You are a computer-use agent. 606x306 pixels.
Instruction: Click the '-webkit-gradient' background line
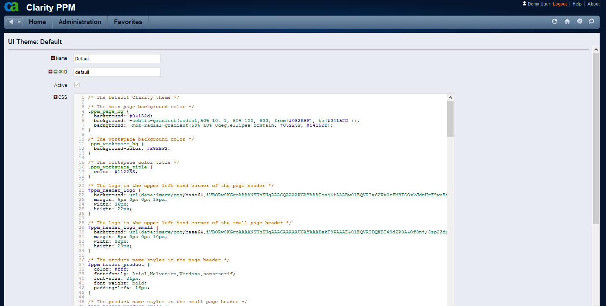click(x=226, y=121)
